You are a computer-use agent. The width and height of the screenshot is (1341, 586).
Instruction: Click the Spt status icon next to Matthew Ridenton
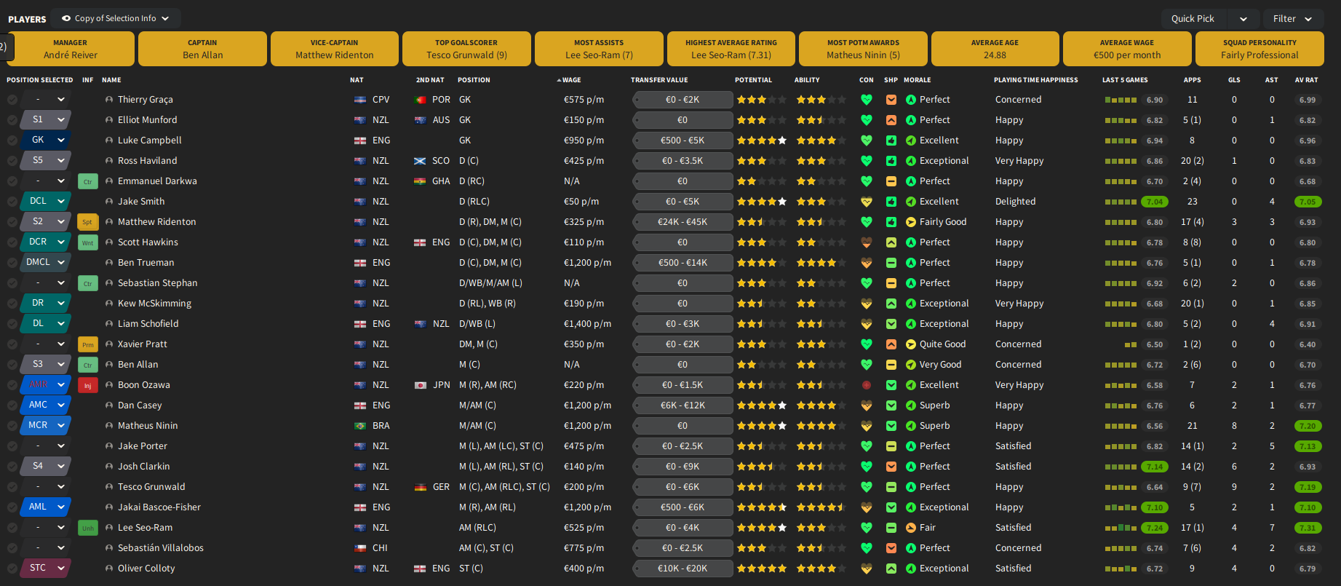(x=87, y=222)
